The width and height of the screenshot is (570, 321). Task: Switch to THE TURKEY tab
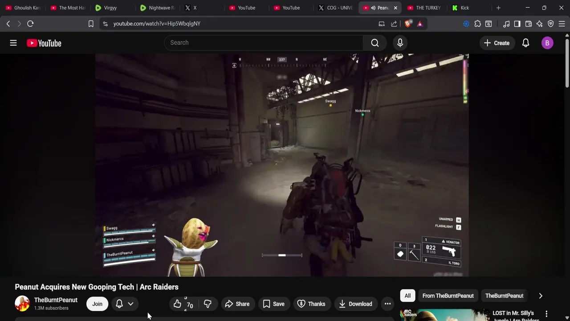point(424,8)
